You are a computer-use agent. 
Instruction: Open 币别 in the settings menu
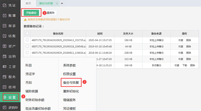(29, 83)
